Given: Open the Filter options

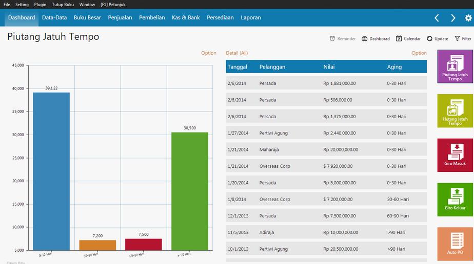Looking at the screenshot, I should (x=463, y=39).
